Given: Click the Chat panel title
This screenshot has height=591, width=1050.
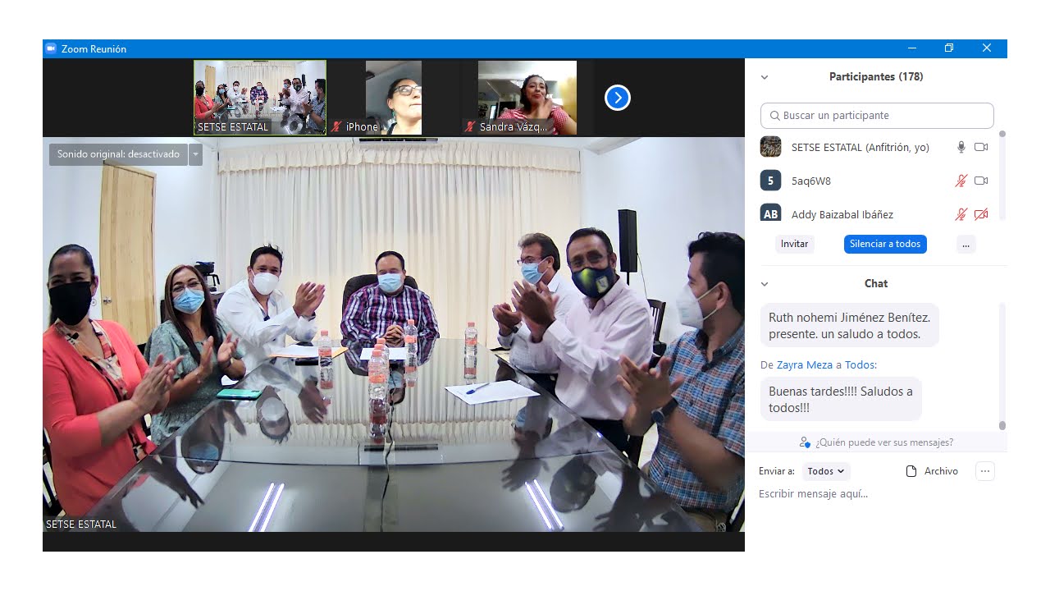Looking at the screenshot, I should pyautogui.click(x=876, y=283).
